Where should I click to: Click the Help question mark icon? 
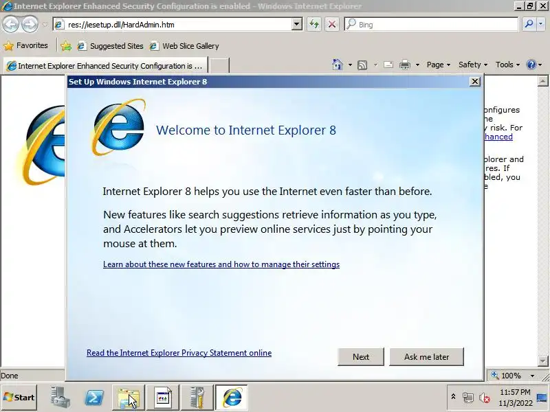(531, 65)
